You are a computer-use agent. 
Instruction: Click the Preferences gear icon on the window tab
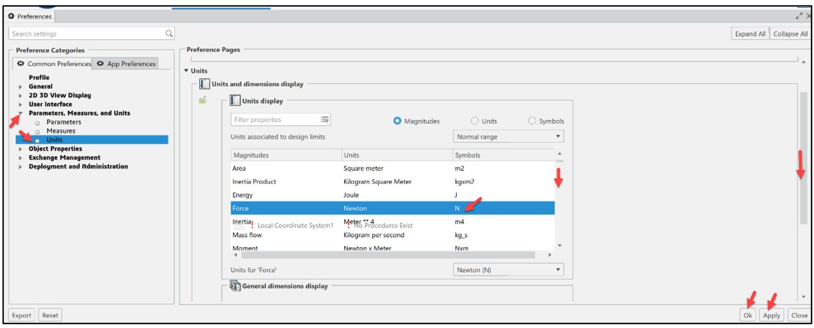tap(11, 16)
